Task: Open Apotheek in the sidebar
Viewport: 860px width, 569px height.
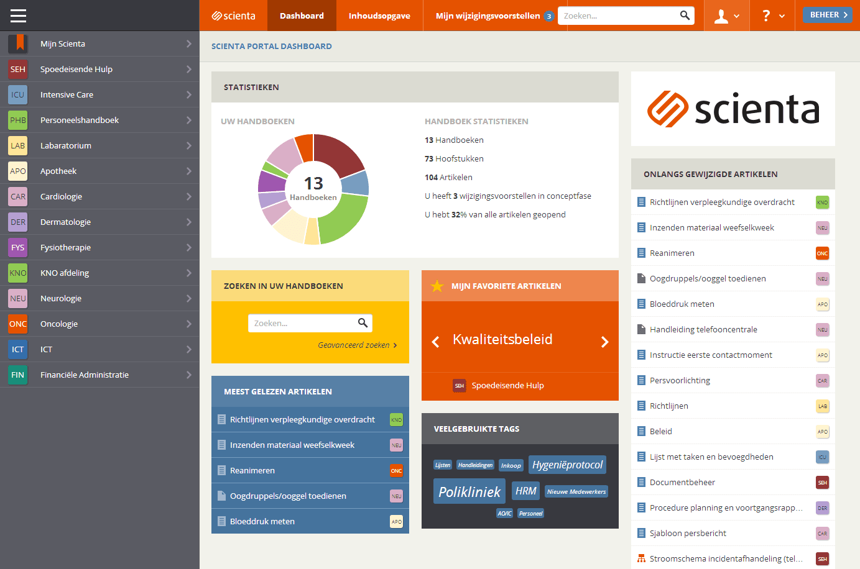Action: (x=99, y=171)
